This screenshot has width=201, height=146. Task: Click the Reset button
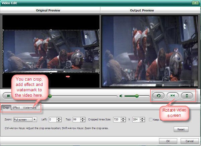[181, 129]
